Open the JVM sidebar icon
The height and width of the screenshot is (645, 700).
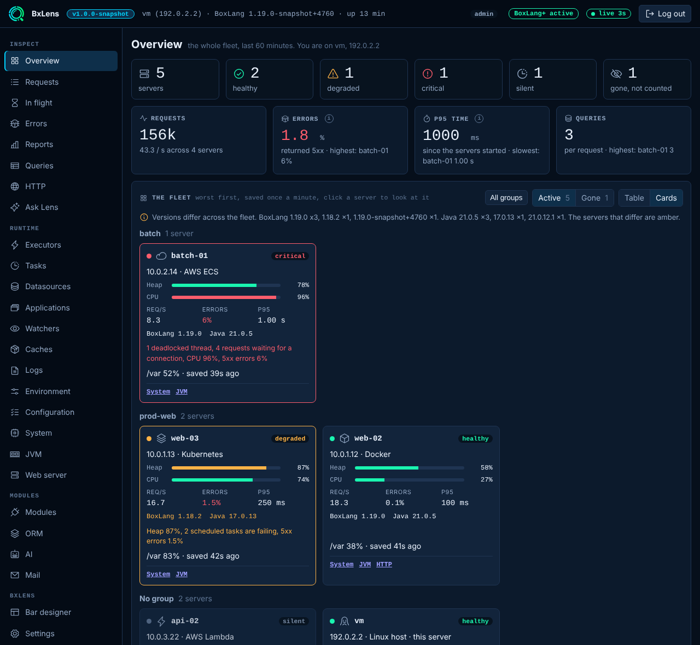click(15, 454)
